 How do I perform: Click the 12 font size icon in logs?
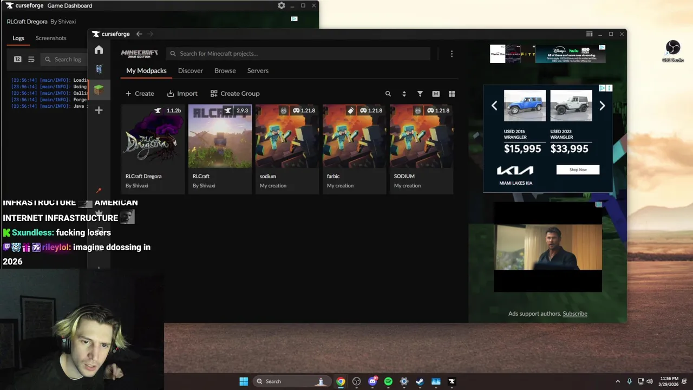(x=17, y=60)
